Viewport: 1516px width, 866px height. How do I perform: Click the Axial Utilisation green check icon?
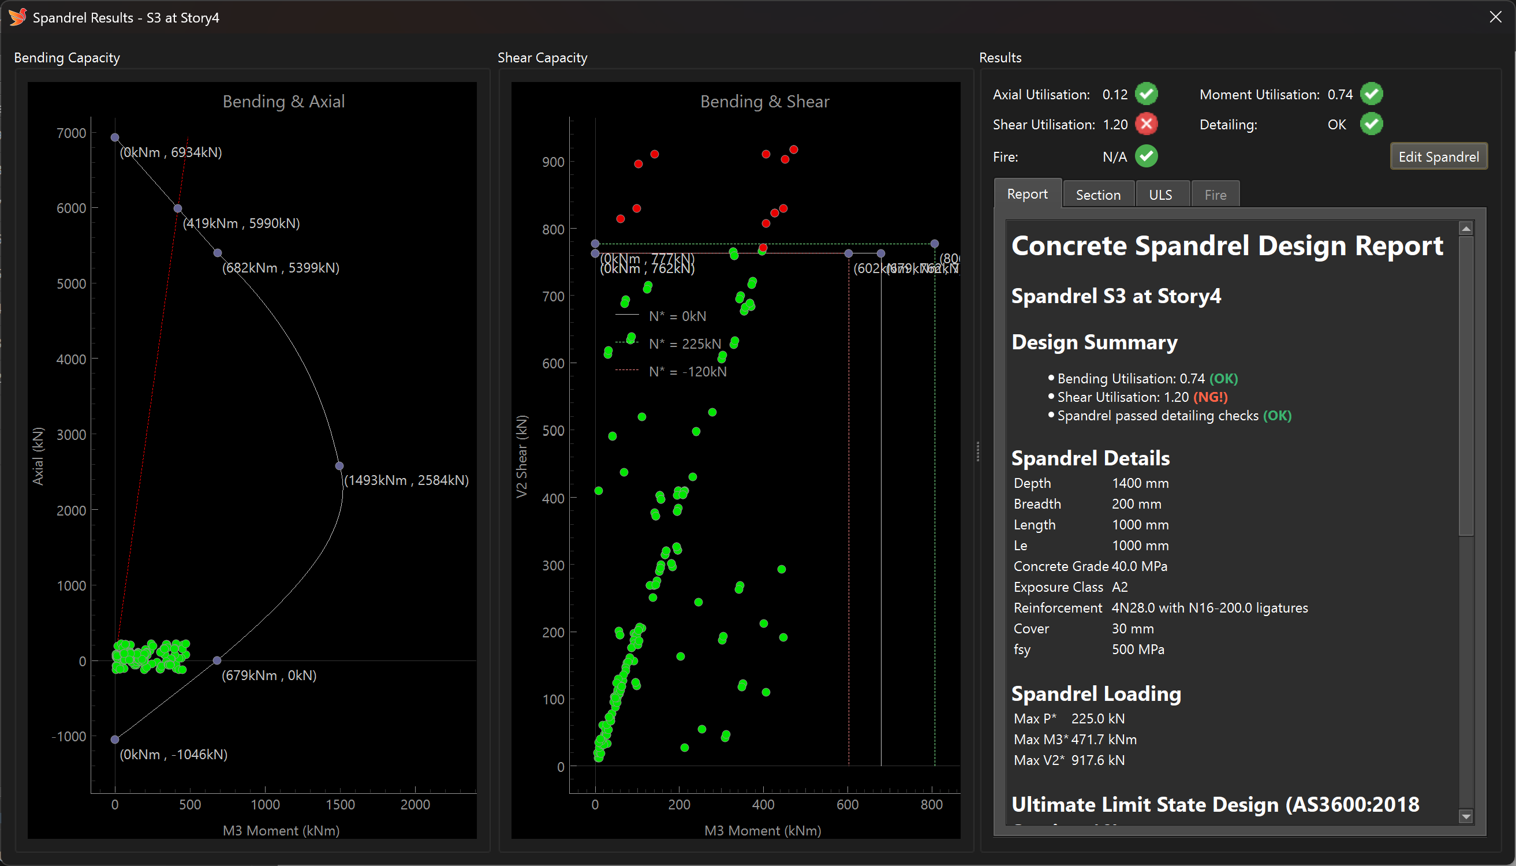click(1146, 94)
